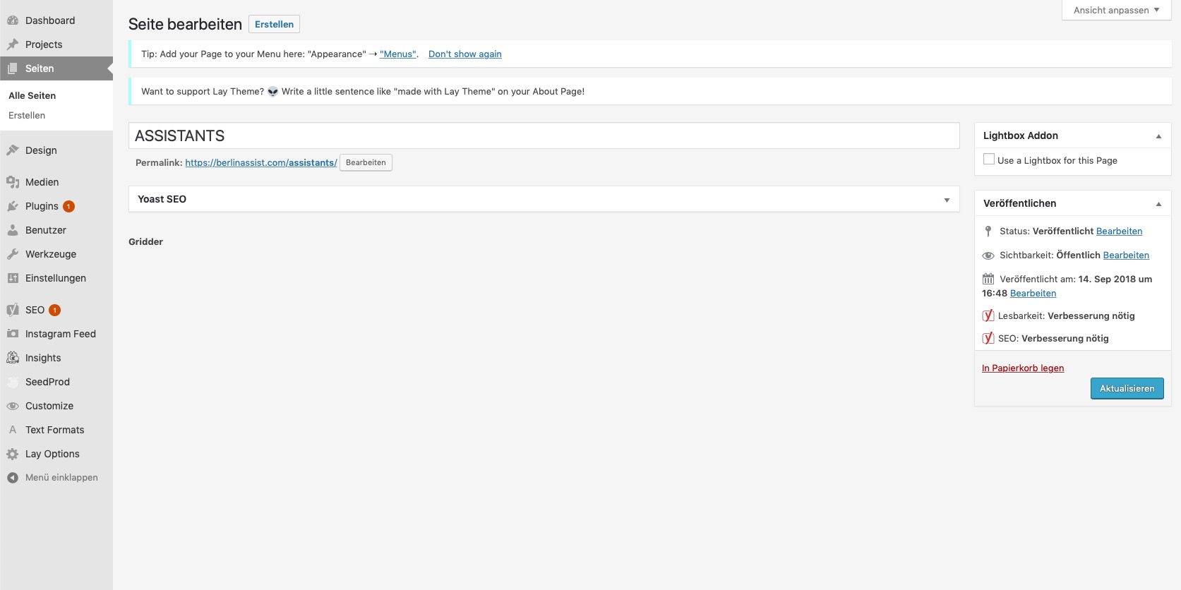
Task: Open Alle Seiten submenu item
Action: coord(32,95)
